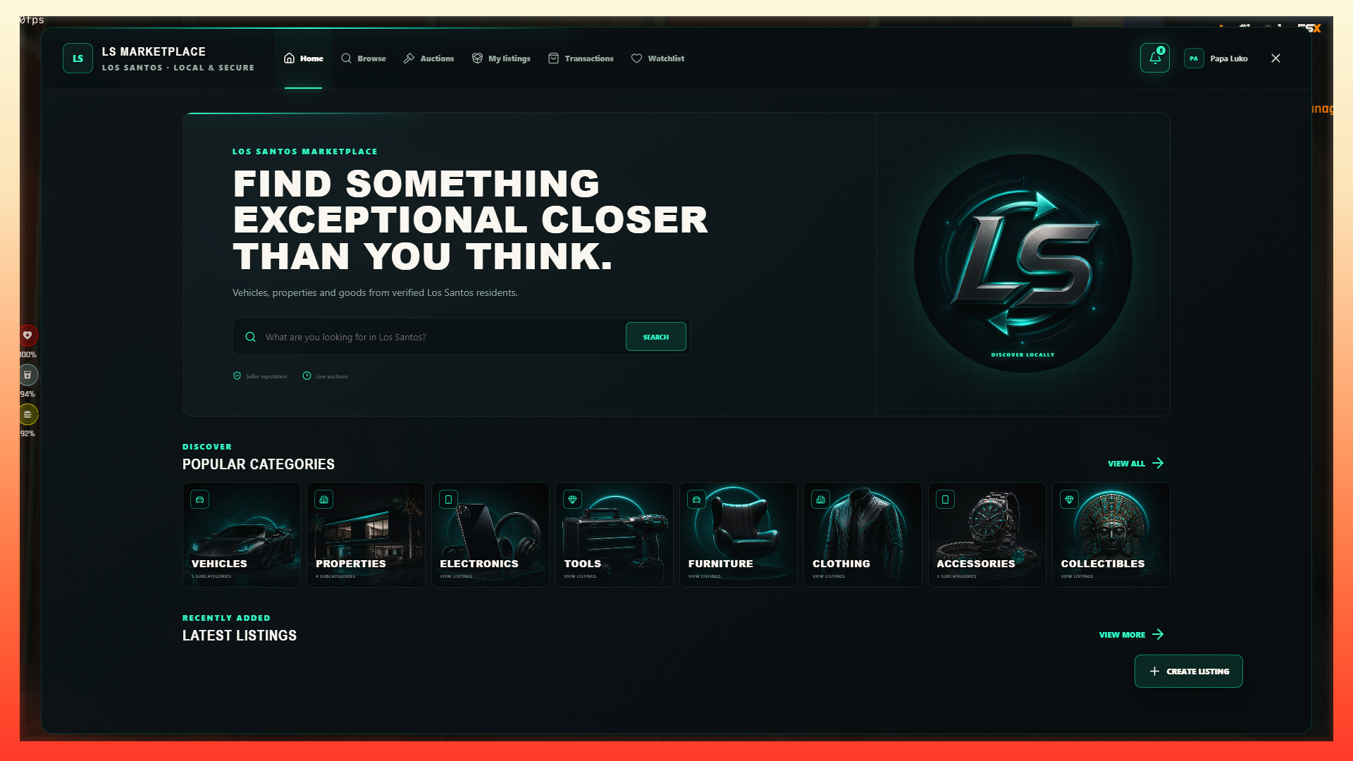
Task: Click the phone icon on Electronics card
Action: [x=448, y=500]
